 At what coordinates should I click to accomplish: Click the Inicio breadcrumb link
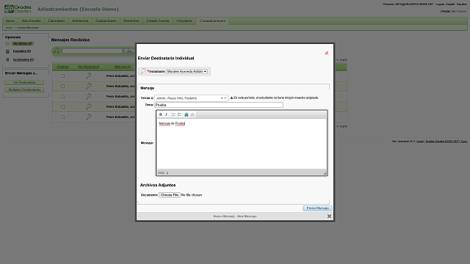pyautogui.click(x=9, y=28)
